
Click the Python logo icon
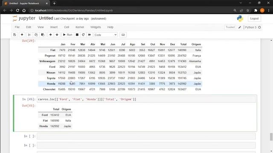(240, 18)
